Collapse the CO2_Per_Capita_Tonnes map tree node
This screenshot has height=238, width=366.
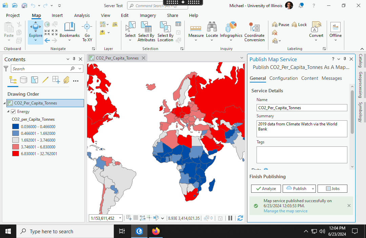click(x=4, y=103)
